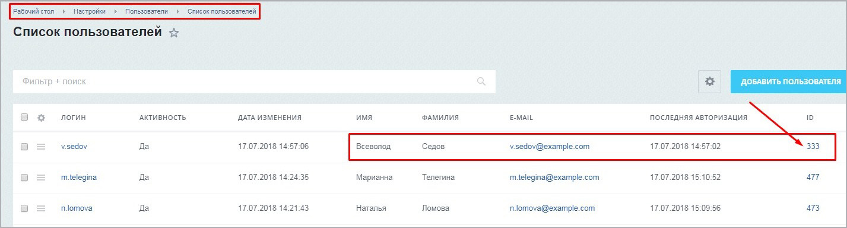Open row actions menu for m.telegina
The width and height of the screenshot is (847, 228).
coord(41,178)
